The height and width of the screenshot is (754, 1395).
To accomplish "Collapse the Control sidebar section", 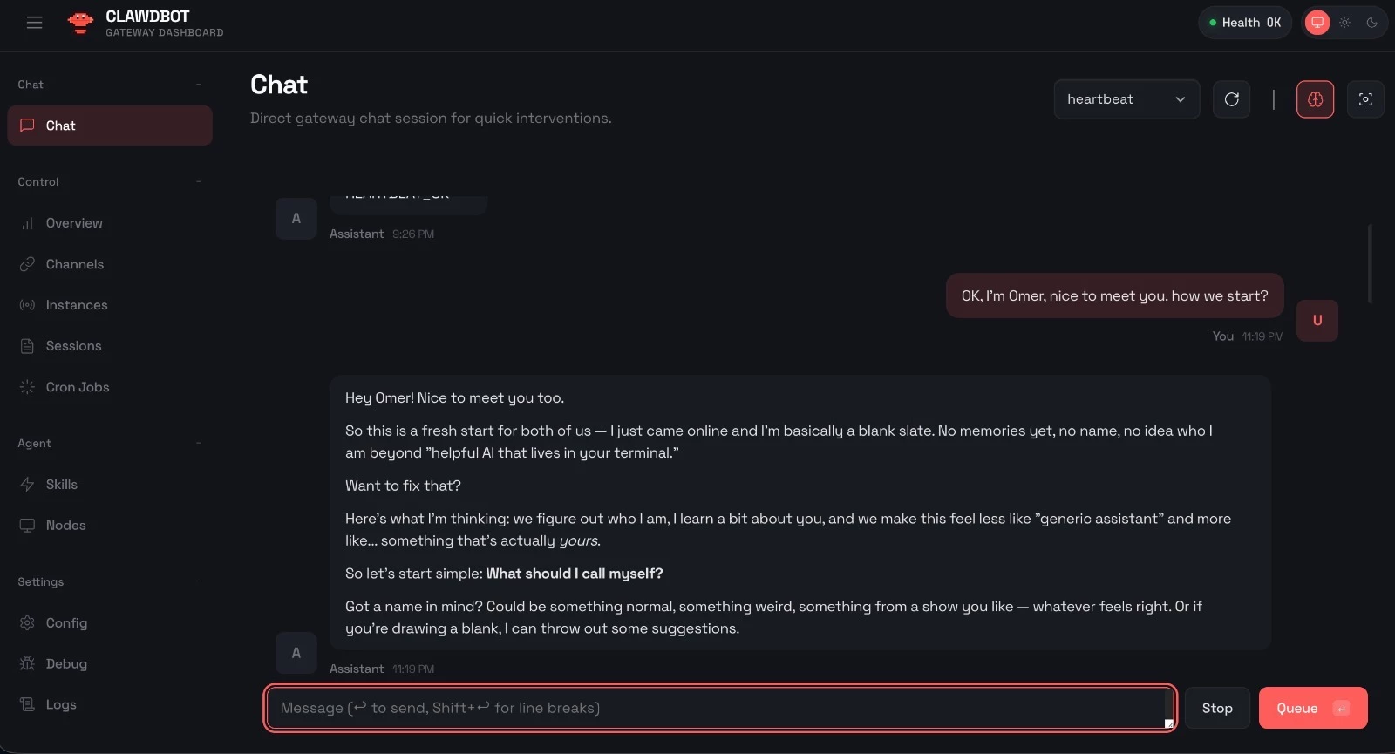I will (199, 181).
